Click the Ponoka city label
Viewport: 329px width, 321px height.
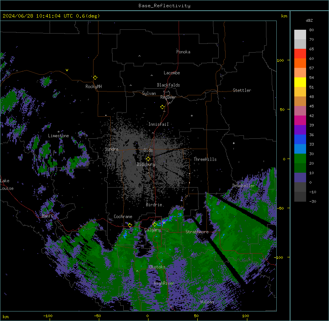click(183, 52)
